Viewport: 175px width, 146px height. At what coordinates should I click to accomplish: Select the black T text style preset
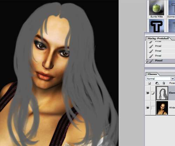[156, 26]
